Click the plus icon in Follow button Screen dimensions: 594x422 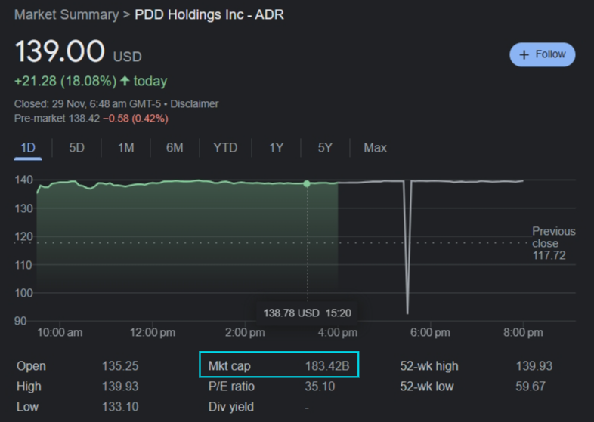coord(524,55)
